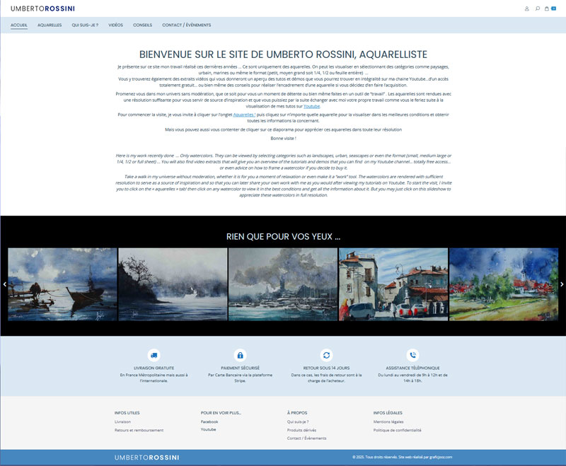Click the free delivery truck icon
This screenshot has width=566, height=466.
click(154, 355)
